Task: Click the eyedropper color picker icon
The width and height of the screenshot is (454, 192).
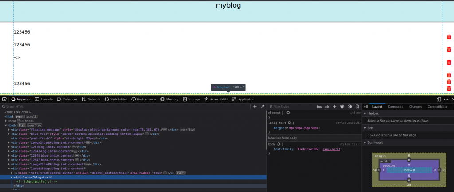Action: click(262, 107)
